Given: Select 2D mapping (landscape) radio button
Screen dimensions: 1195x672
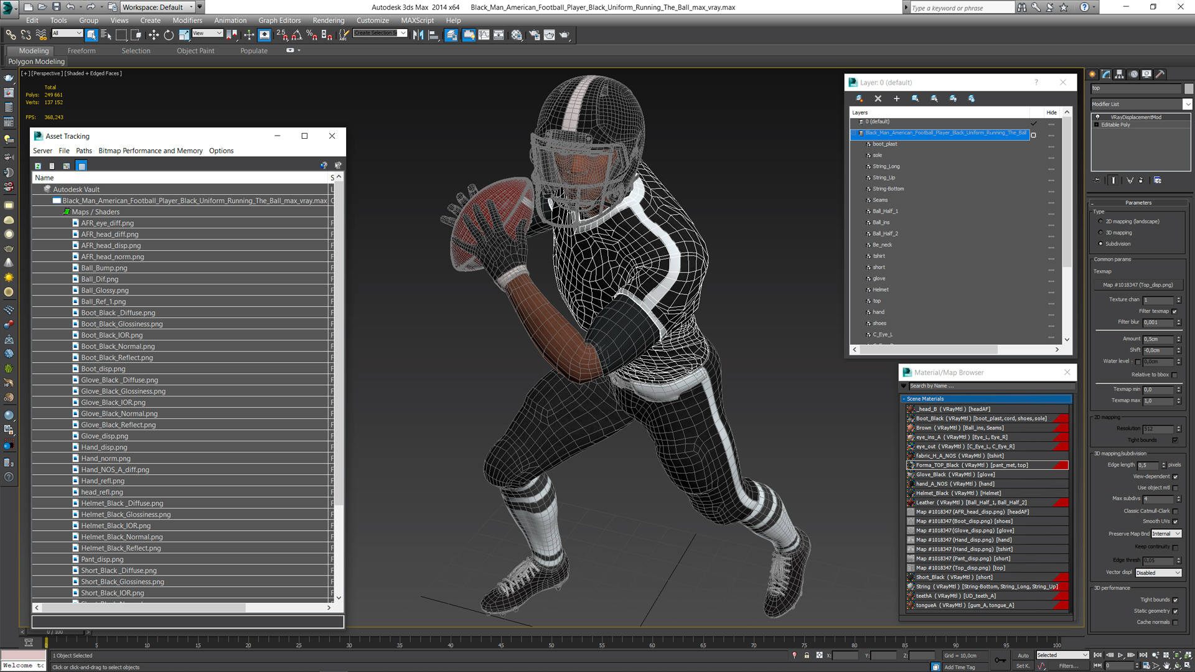Looking at the screenshot, I should 1100,222.
